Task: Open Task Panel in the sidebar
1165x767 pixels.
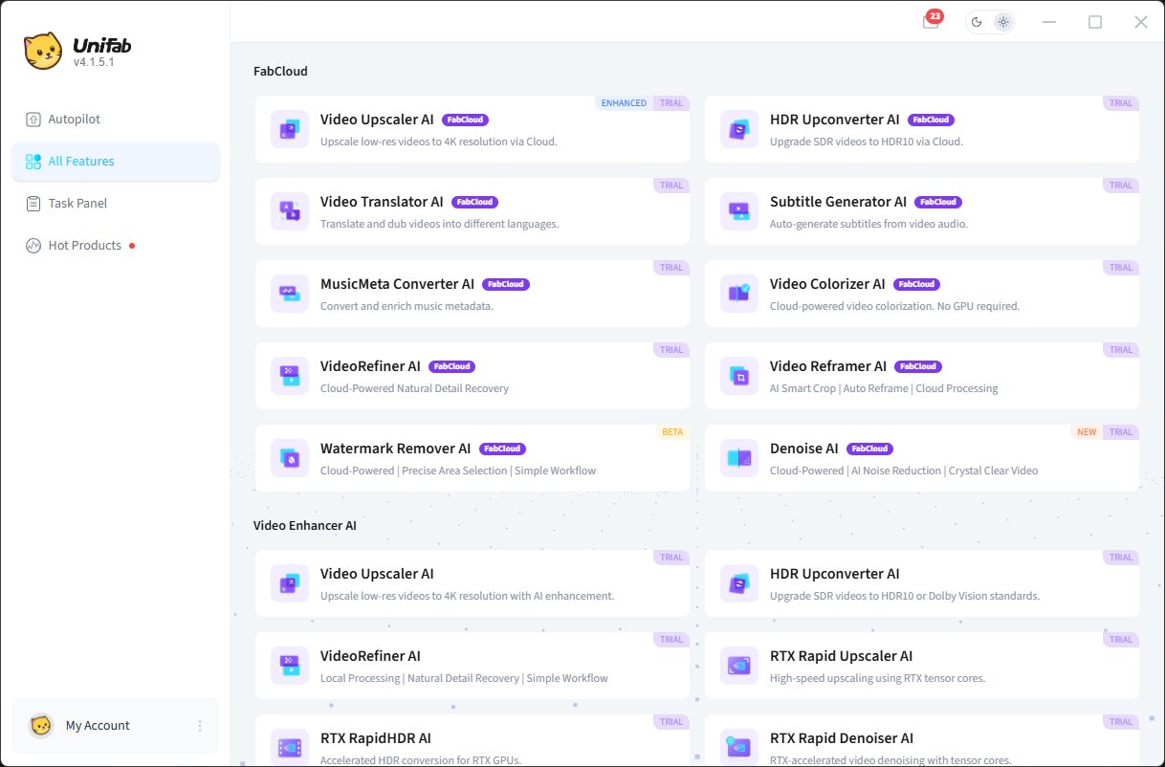Action: pos(116,204)
